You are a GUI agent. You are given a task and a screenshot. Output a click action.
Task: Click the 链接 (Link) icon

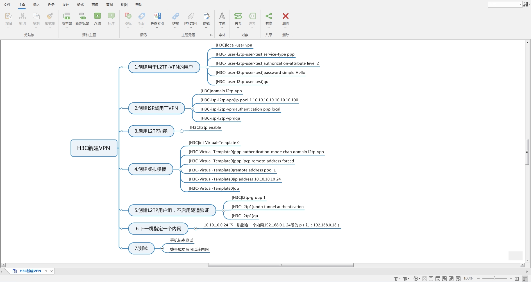(176, 16)
